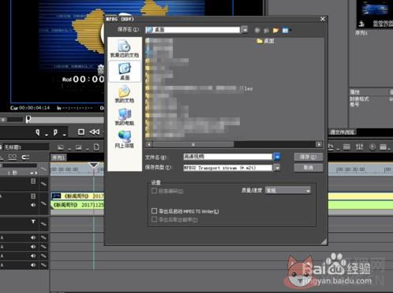Click the create new folder icon
Screen dimensions: 393x293
point(275,31)
